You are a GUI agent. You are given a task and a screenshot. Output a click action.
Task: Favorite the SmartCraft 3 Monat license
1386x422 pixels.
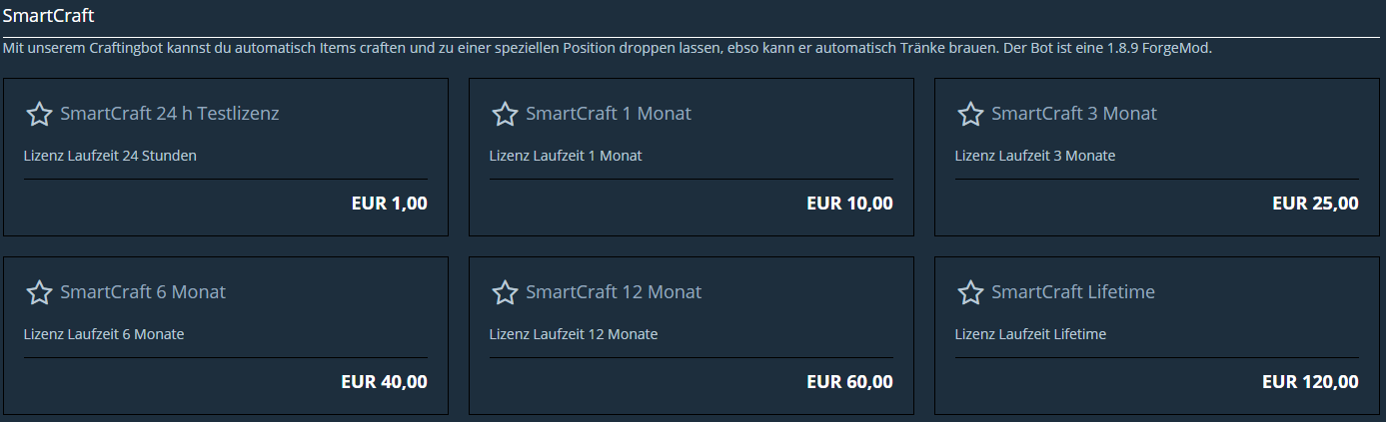(x=970, y=114)
